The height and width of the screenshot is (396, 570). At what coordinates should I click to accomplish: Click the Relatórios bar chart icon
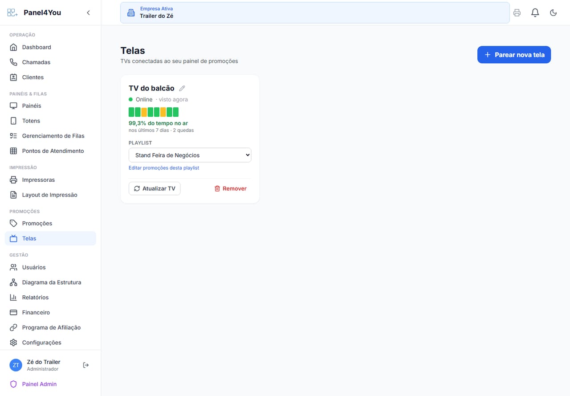click(x=13, y=297)
